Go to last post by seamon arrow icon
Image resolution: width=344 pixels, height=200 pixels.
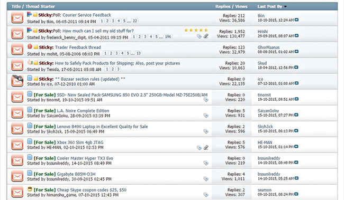tap(296, 194)
